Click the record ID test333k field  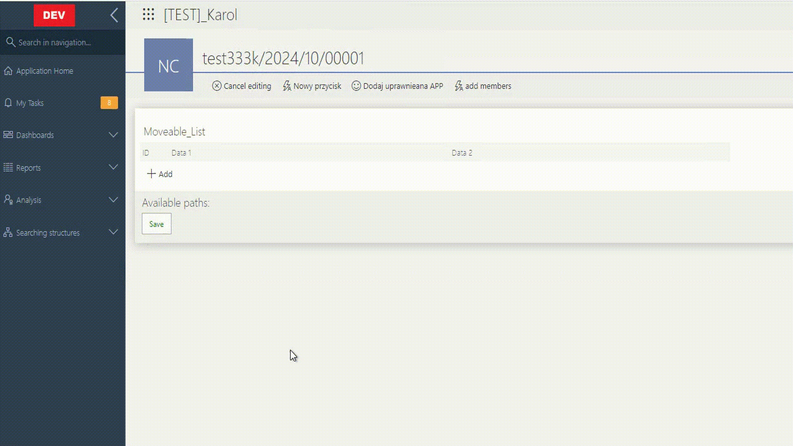tap(283, 58)
